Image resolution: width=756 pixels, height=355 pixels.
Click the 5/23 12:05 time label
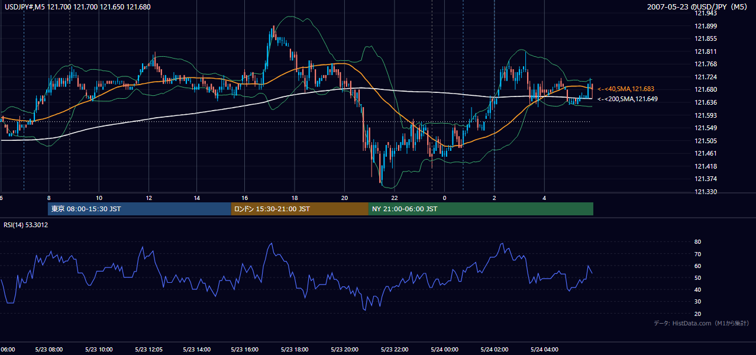click(x=148, y=350)
